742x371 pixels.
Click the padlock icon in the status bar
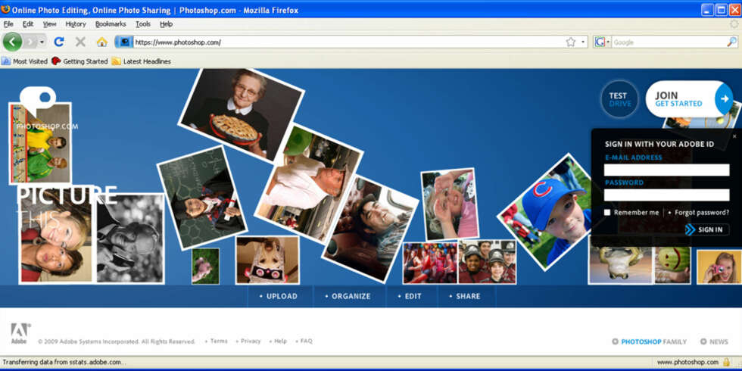(x=726, y=362)
